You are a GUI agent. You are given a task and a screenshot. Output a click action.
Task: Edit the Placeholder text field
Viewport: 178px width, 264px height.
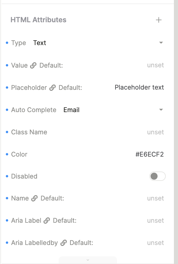139,88
